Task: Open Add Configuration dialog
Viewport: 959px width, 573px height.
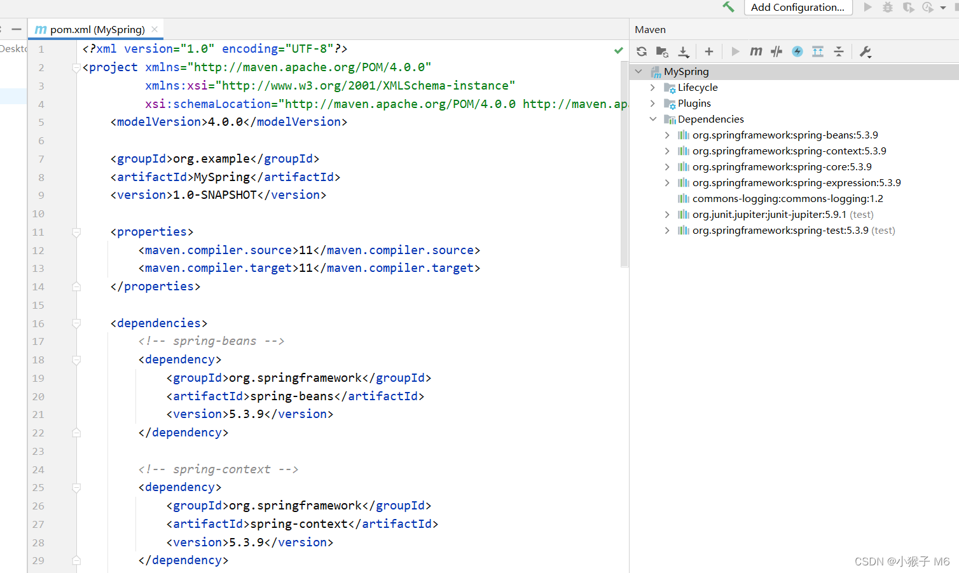Action: [797, 7]
